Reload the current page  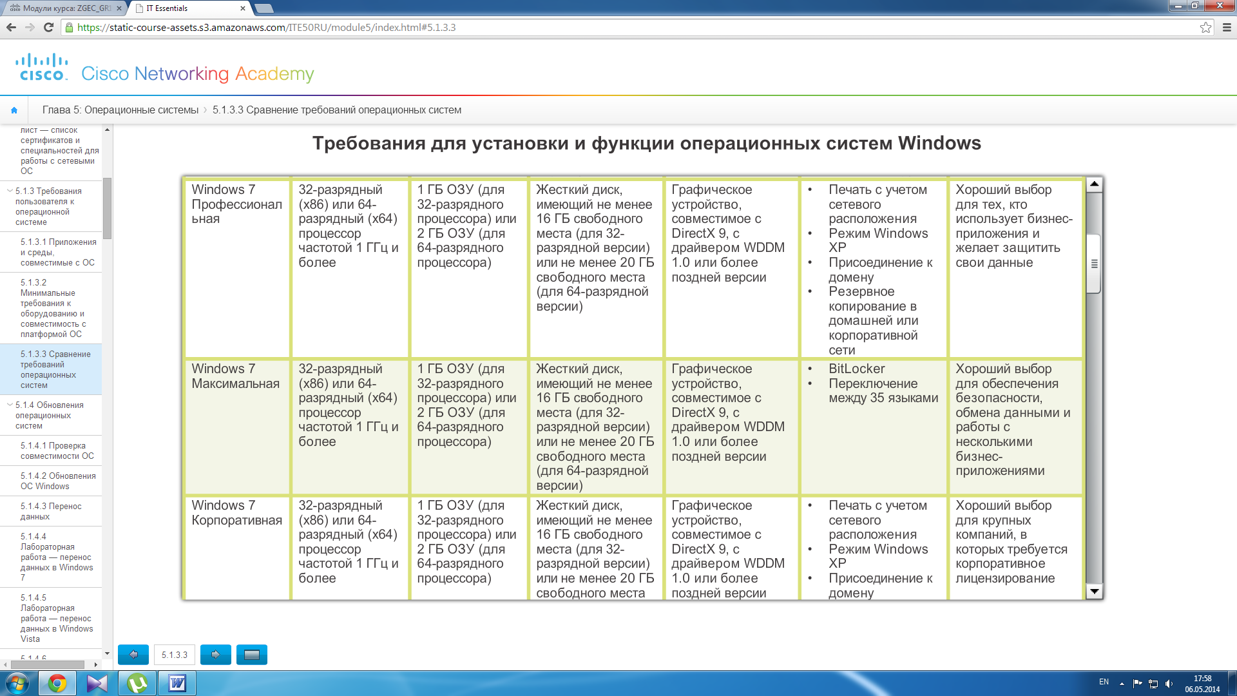point(48,27)
